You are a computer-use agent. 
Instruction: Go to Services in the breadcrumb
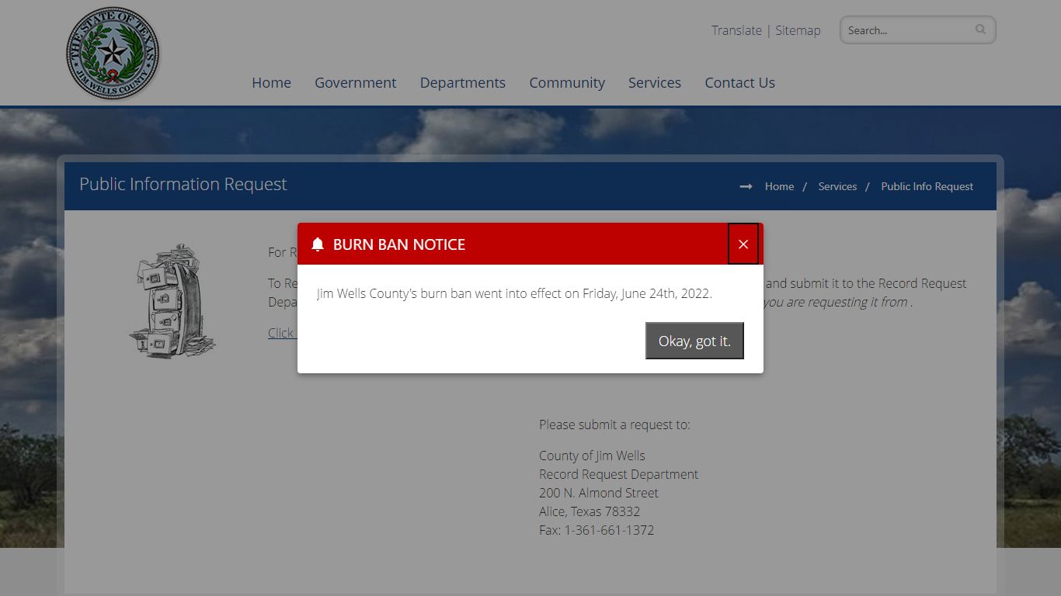[837, 186]
